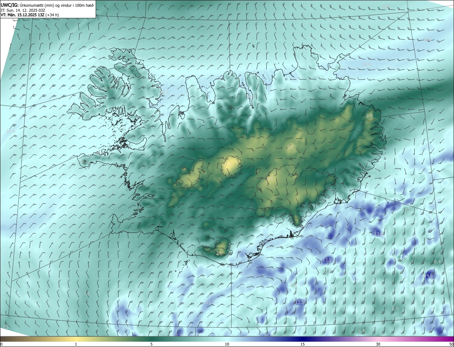This screenshot has width=454, height=347.
Task: Click the colorbar label 15
Action: coord(303,344)
